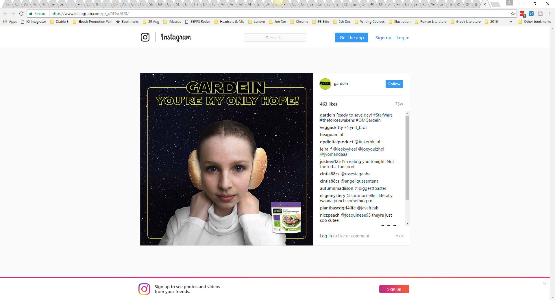This screenshot has width=555, height=300.
Task: Open the Sign up link in header
Action: tap(383, 38)
